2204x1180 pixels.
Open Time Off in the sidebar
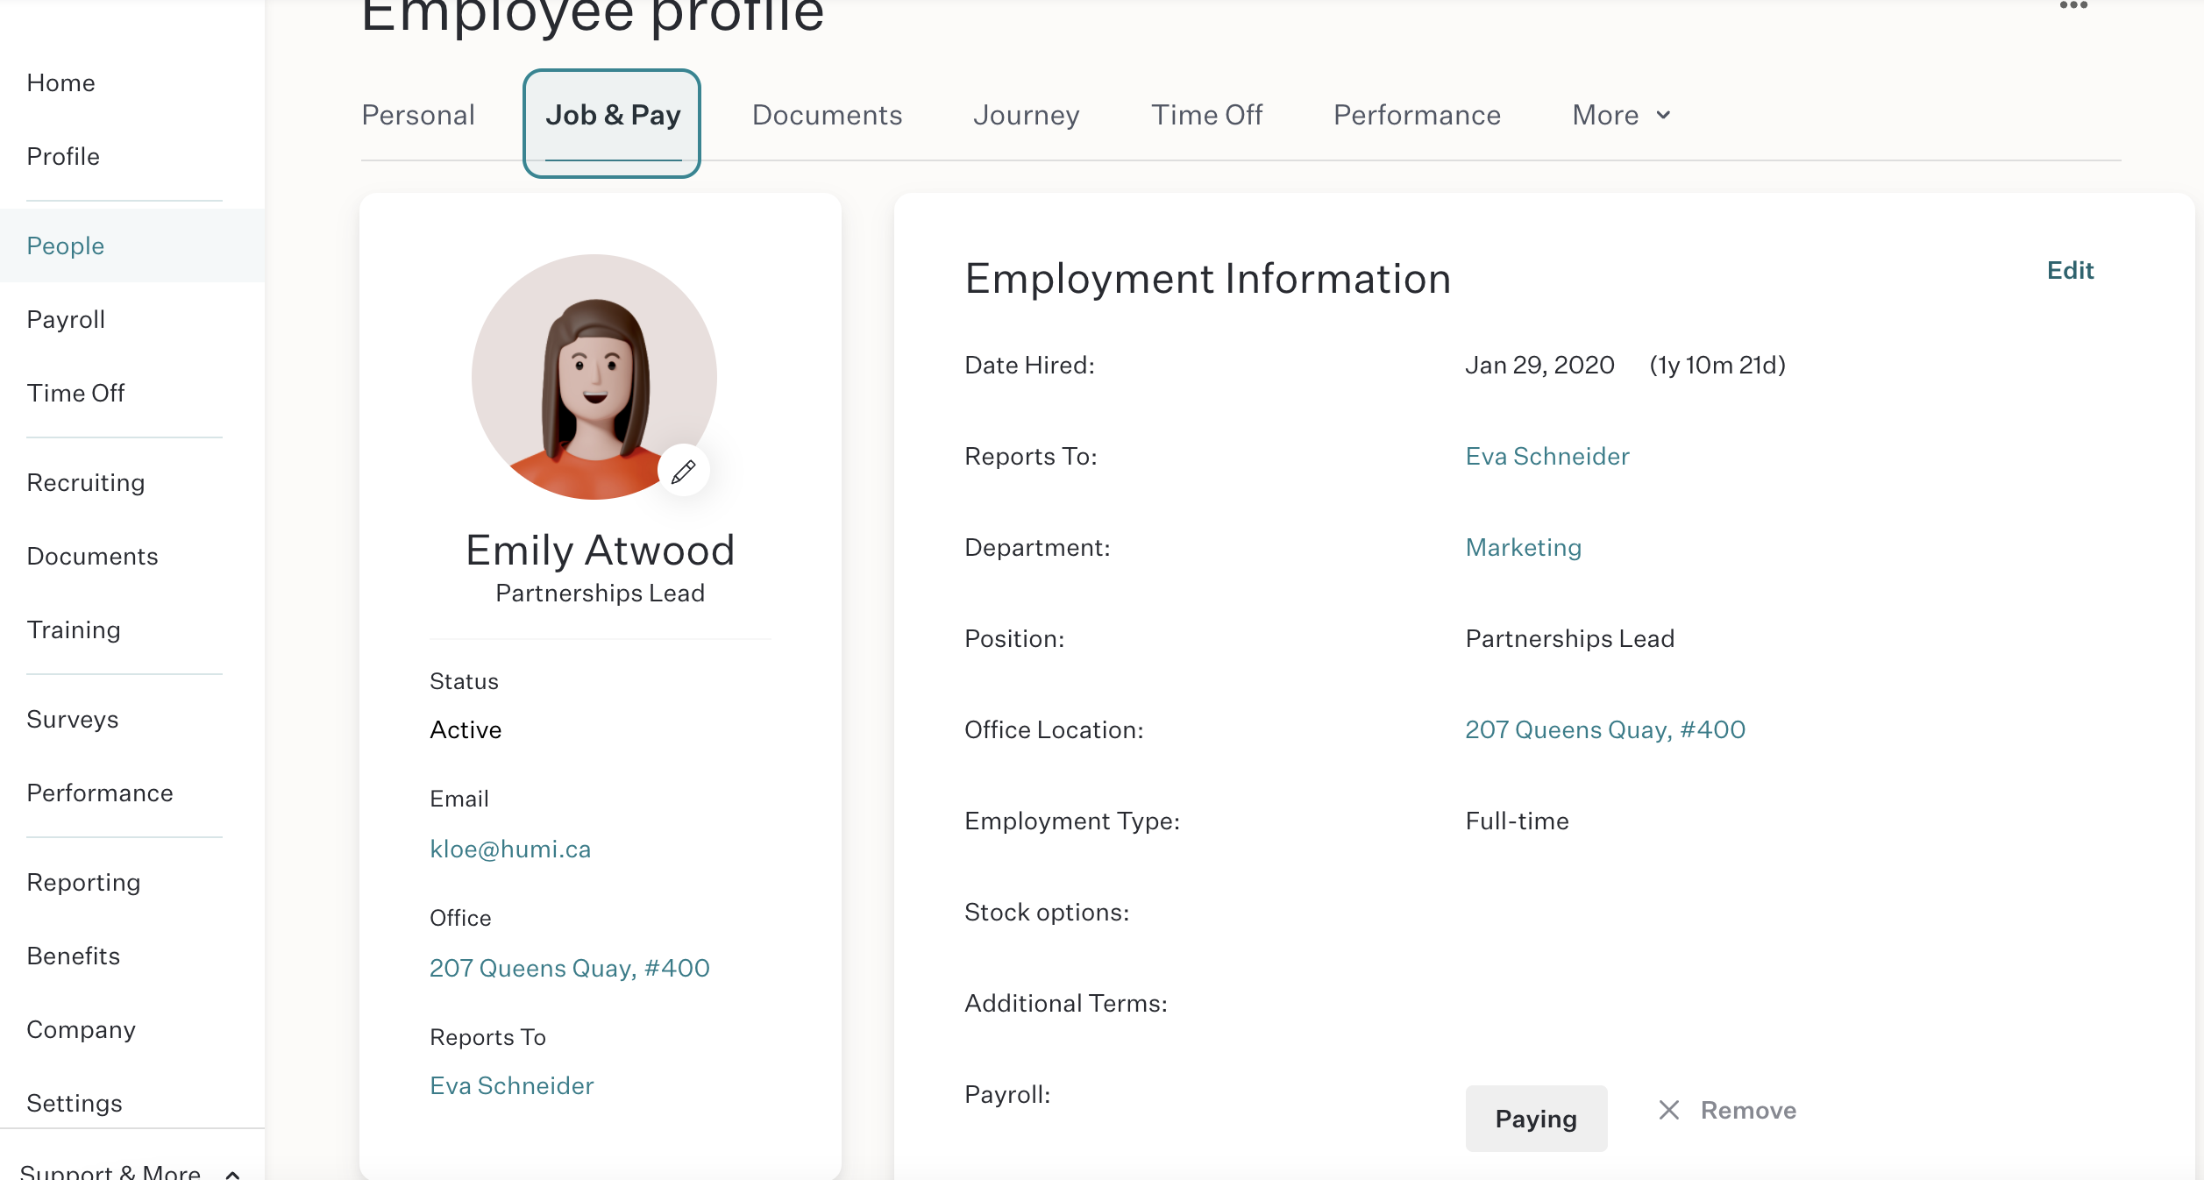(x=75, y=393)
